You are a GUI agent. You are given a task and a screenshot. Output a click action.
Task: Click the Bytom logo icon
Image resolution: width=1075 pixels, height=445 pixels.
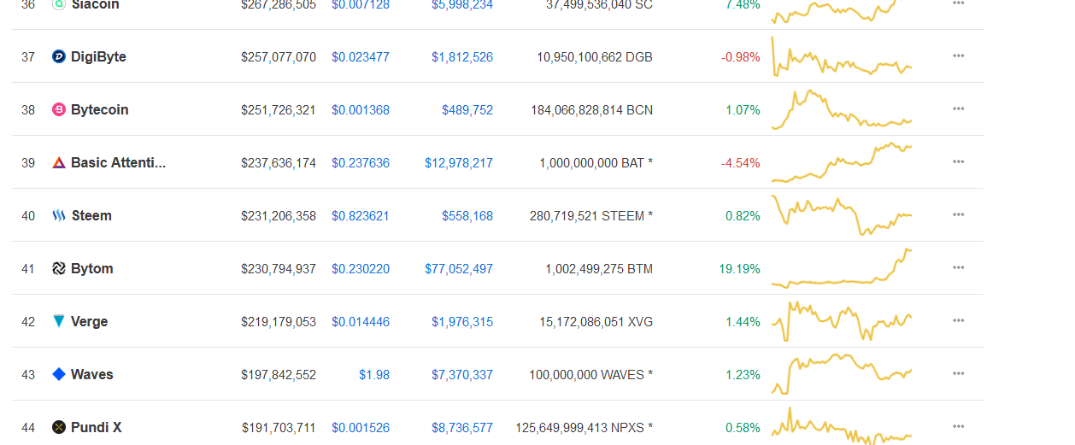coord(59,269)
